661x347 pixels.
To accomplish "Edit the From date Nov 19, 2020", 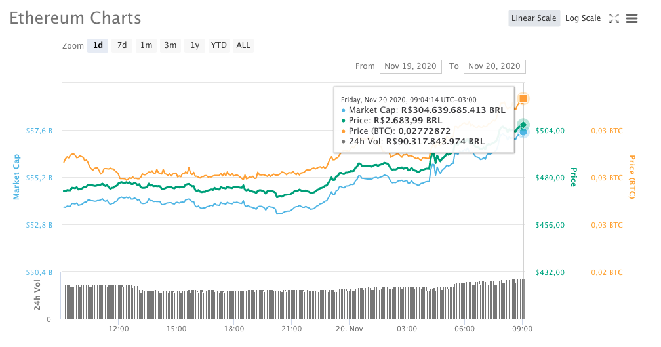I will [411, 67].
